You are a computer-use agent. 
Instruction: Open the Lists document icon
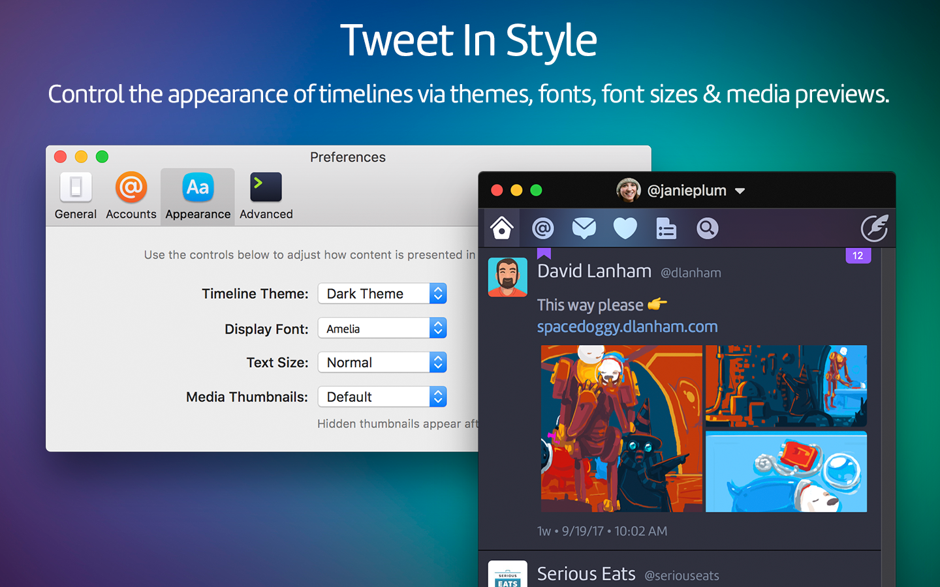tap(666, 228)
